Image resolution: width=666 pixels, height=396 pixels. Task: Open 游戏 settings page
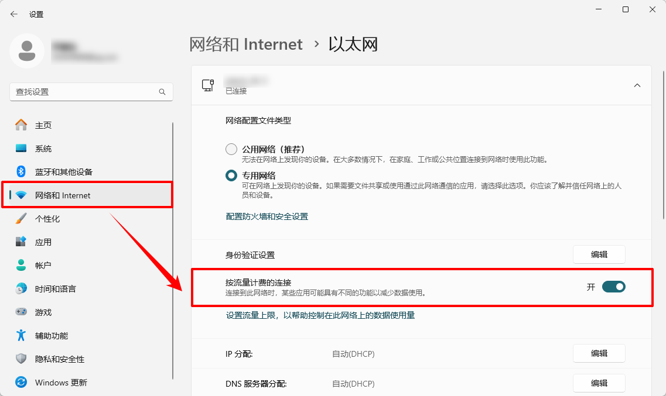[x=90, y=312]
